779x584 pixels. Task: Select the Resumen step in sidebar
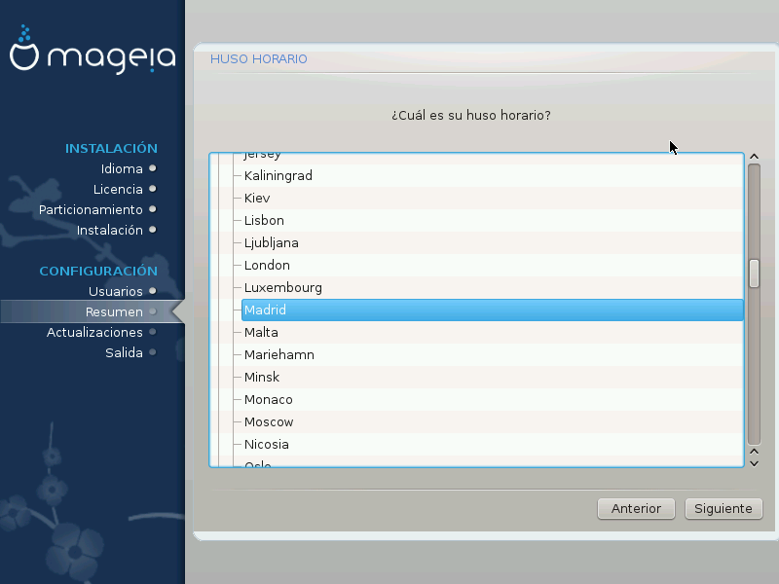[114, 311]
